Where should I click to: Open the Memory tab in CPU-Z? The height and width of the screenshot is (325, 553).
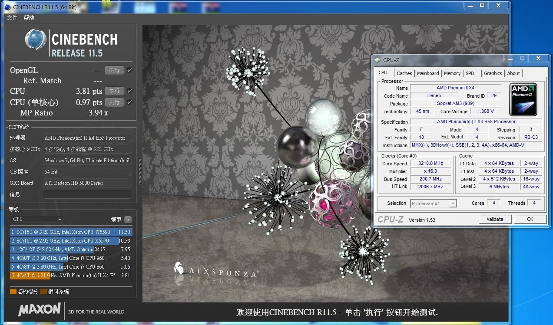pos(452,73)
